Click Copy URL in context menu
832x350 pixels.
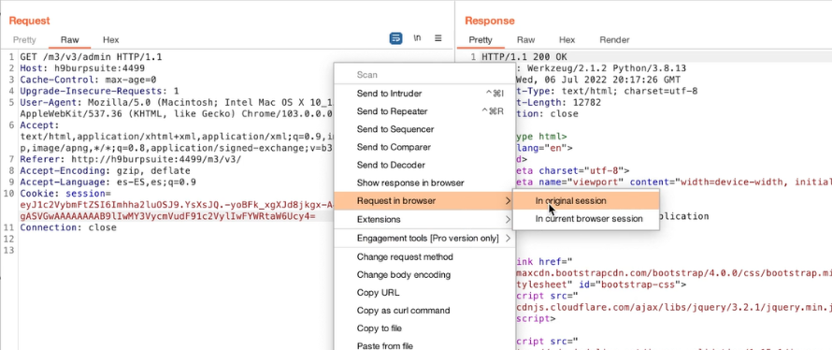click(x=423, y=293)
